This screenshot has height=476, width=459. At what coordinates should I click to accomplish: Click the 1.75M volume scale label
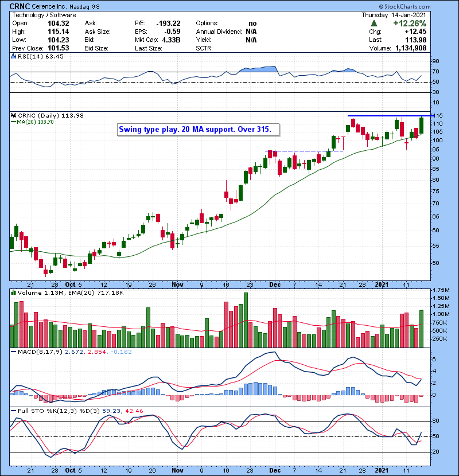(x=441, y=290)
